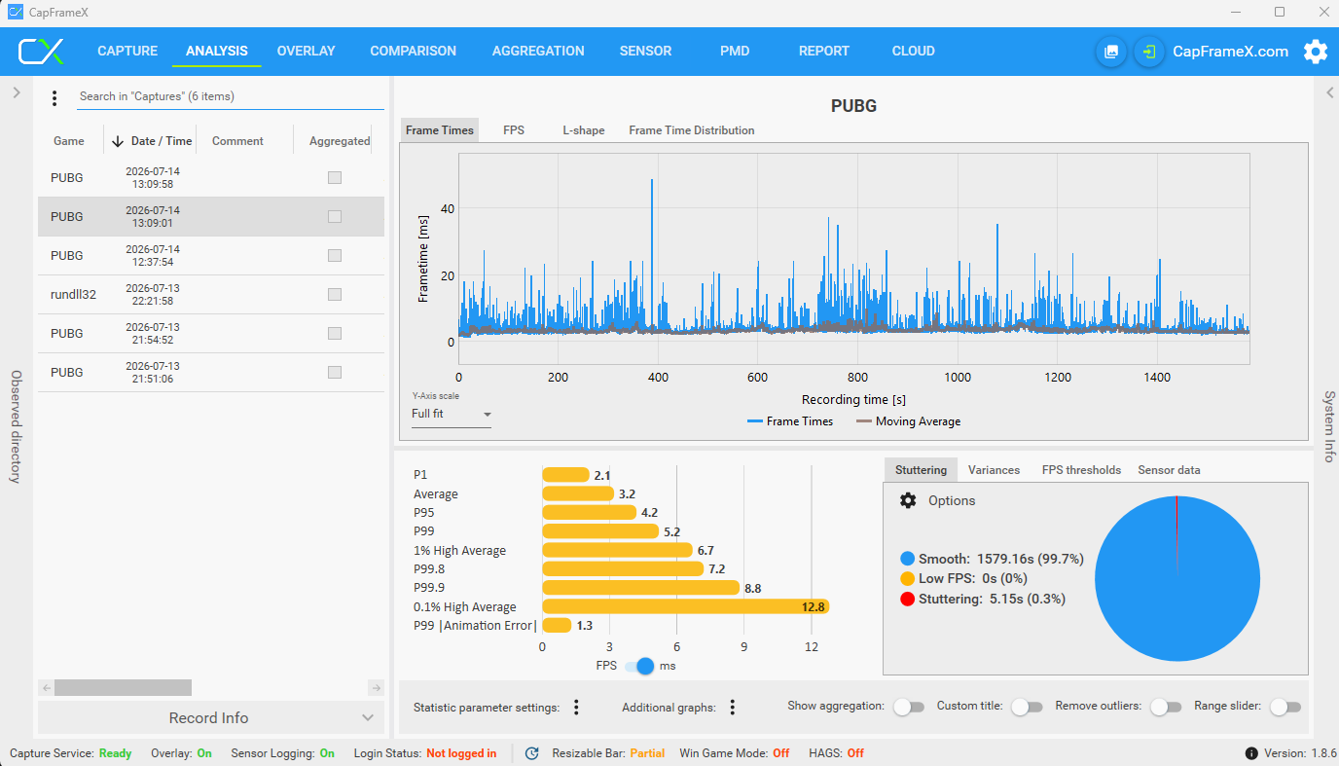Click the screenshot gallery icon in header
The image size is (1339, 766).
[x=1111, y=52]
